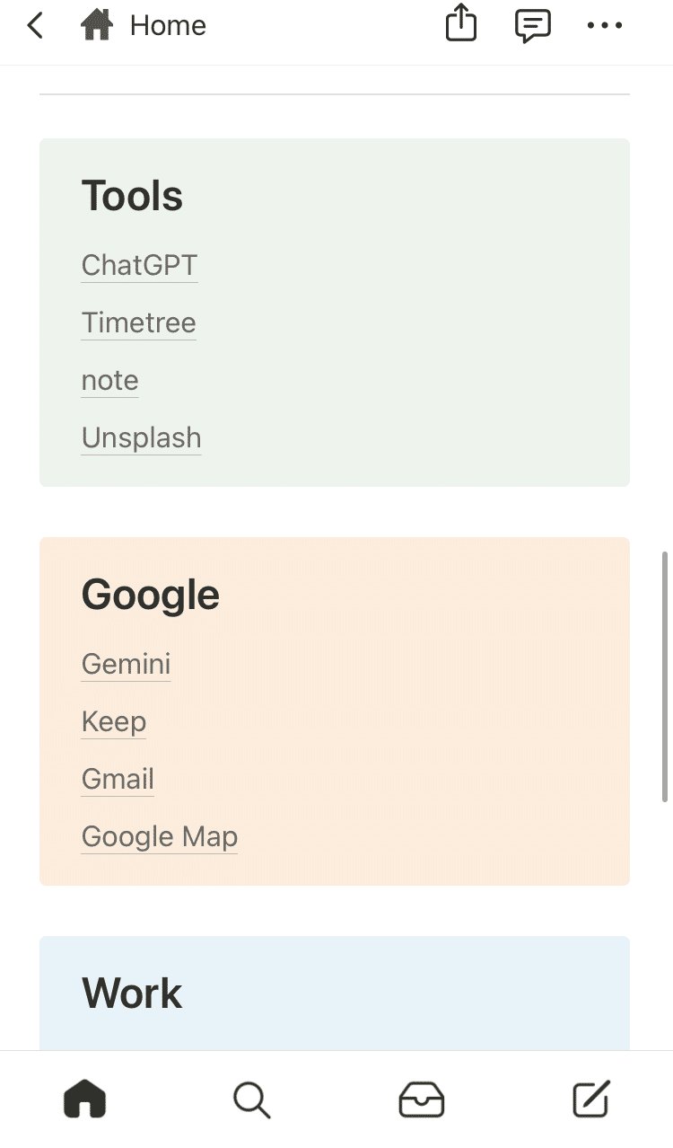Screen dimensions: 673x1148
Task: Open the three-dot more options menu
Action: pyautogui.click(x=604, y=25)
